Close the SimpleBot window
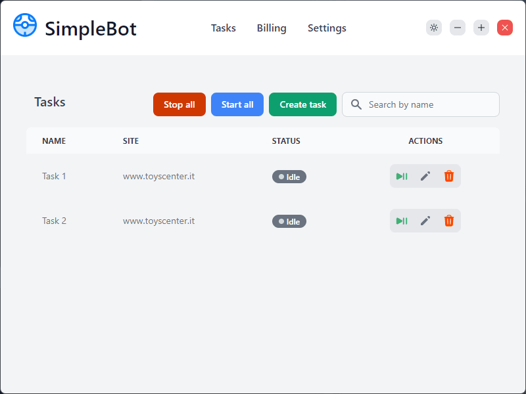The image size is (526, 394). coord(505,28)
